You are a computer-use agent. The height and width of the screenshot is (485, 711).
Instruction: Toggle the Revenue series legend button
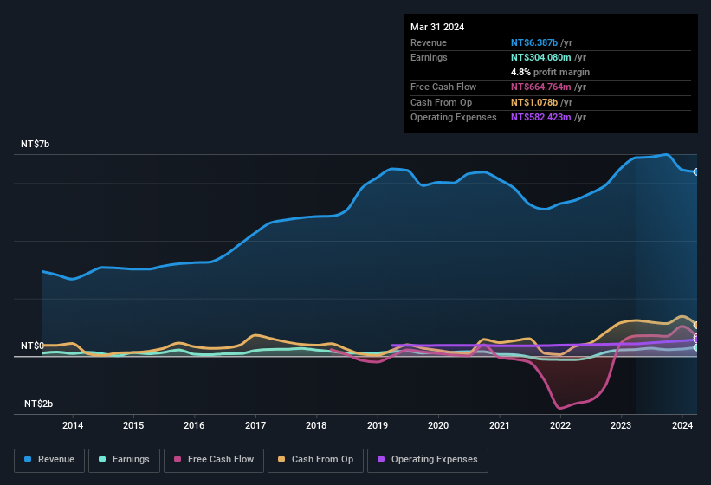tap(49, 460)
